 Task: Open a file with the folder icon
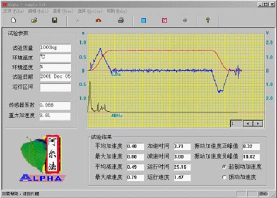34,20
